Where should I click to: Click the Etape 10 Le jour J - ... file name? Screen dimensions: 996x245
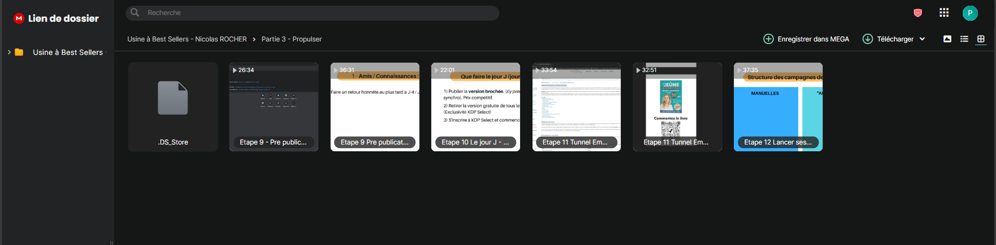point(475,142)
